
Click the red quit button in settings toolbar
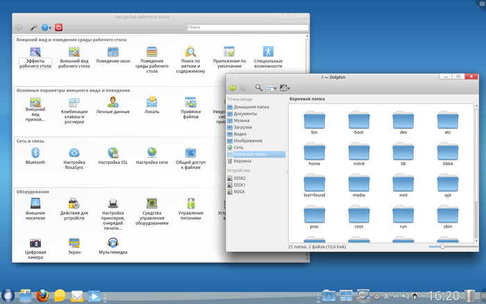click(59, 27)
